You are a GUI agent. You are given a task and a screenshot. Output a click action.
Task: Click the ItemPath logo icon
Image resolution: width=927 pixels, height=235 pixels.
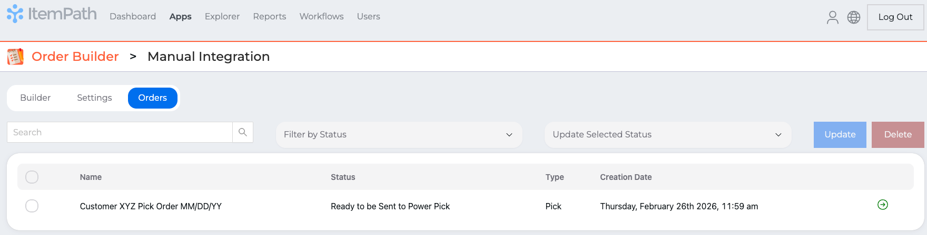tap(15, 14)
